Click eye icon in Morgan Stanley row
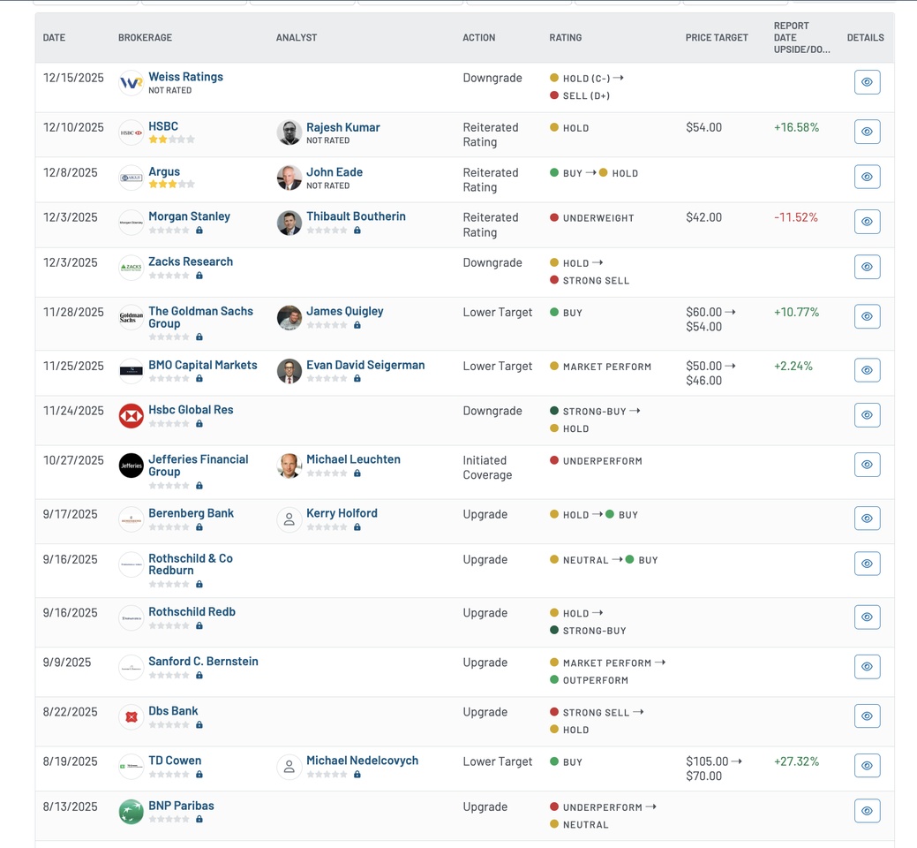The image size is (917, 848). 867,222
